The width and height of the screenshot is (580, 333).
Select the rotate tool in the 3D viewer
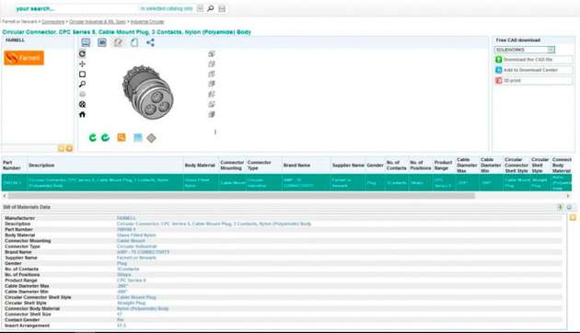(82, 54)
